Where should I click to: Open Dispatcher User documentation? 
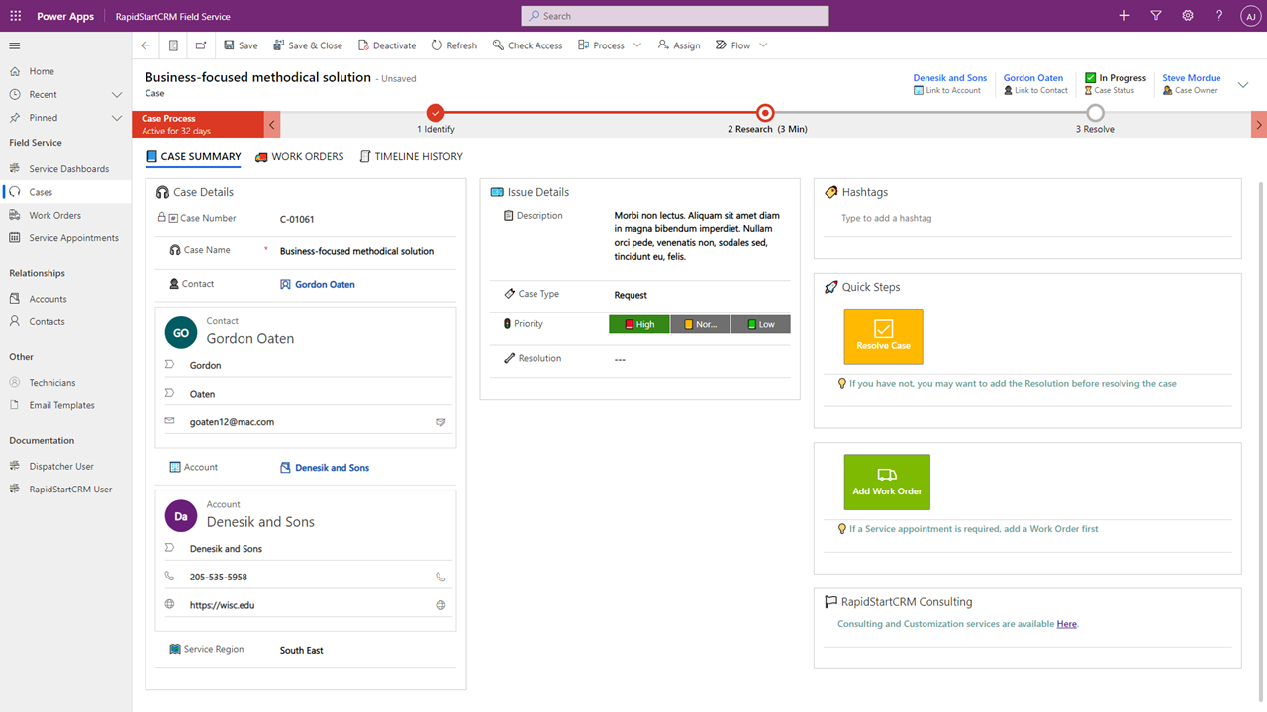(x=65, y=466)
